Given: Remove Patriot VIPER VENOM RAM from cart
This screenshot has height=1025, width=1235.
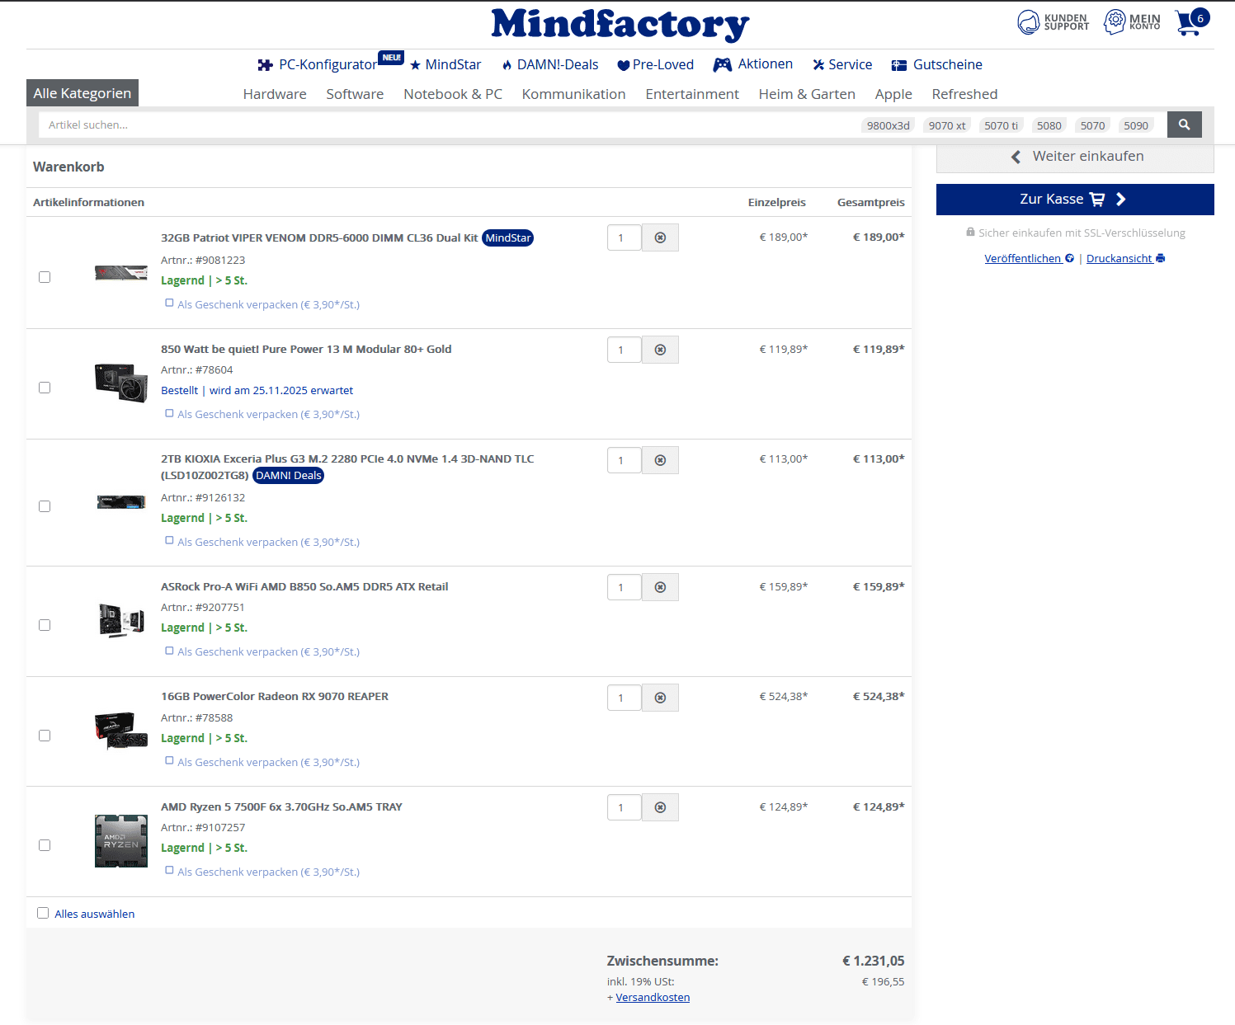Looking at the screenshot, I should [660, 237].
